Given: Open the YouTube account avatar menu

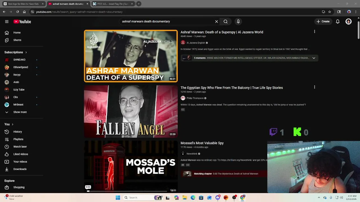Looking at the screenshot, I should tap(348, 21).
